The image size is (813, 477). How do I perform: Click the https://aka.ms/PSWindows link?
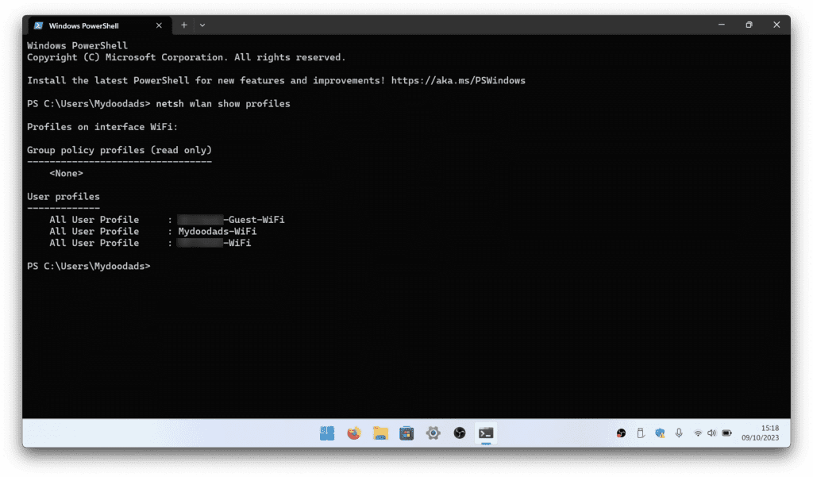coord(458,80)
